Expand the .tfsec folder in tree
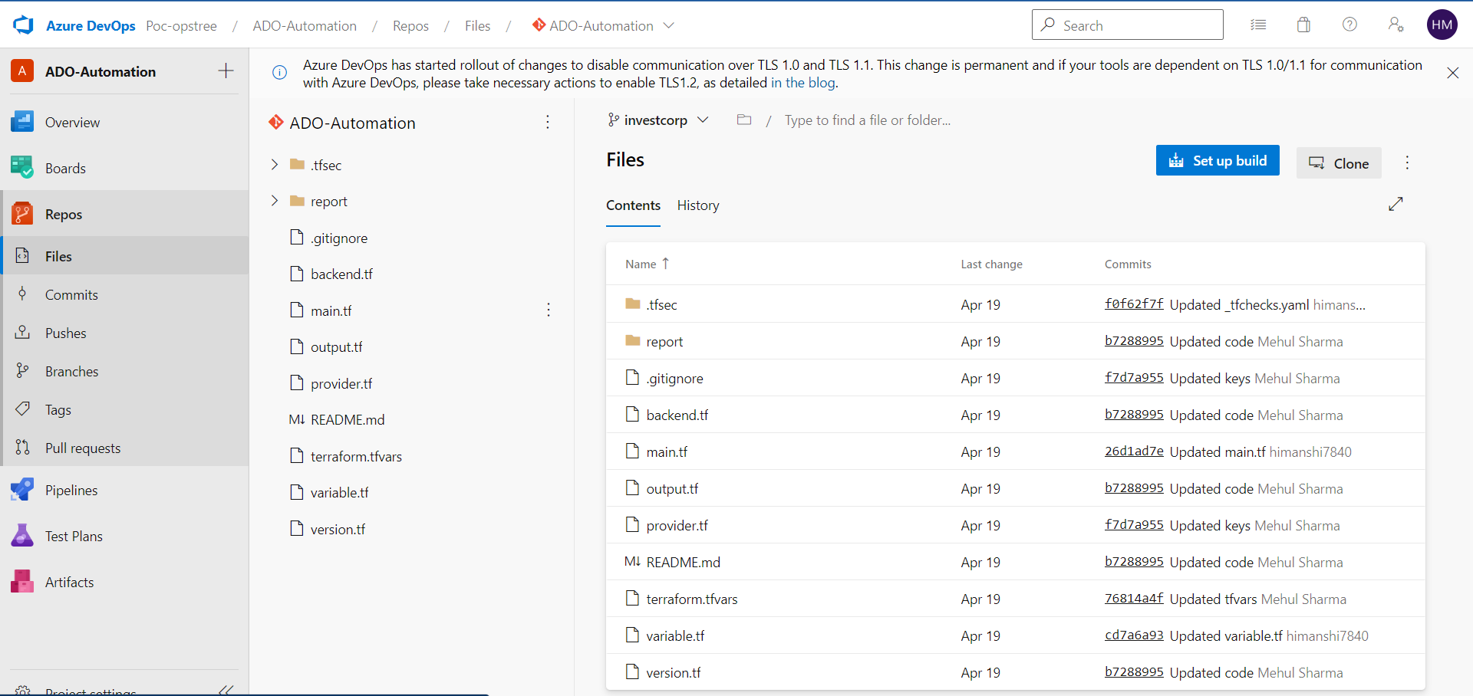 point(274,164)
